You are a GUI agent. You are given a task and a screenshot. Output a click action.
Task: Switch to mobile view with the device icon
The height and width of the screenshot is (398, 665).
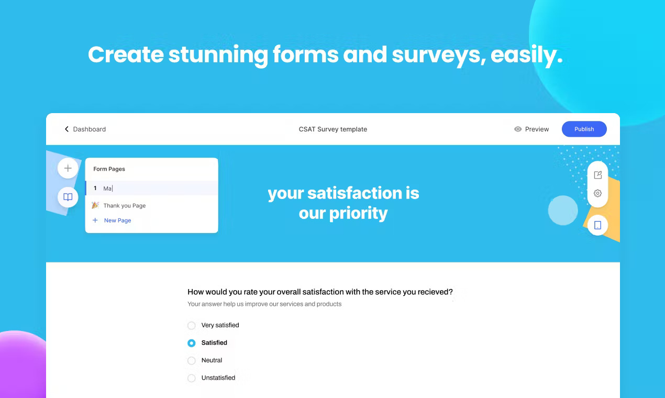[597, 225]
